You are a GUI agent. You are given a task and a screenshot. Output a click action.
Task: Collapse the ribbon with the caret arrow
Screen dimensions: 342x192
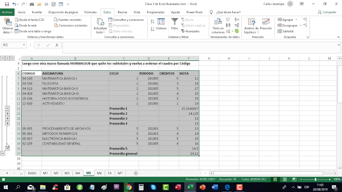[339, 37]
